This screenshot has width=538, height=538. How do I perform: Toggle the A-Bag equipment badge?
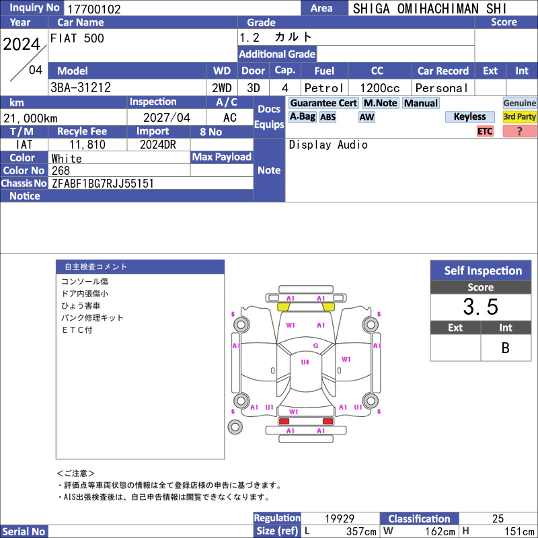pyautogui.click(x=302, y=117)
